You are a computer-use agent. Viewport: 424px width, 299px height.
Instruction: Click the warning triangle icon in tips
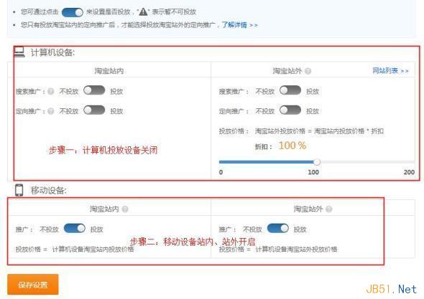pyautogui.click(x=143, y=12)
